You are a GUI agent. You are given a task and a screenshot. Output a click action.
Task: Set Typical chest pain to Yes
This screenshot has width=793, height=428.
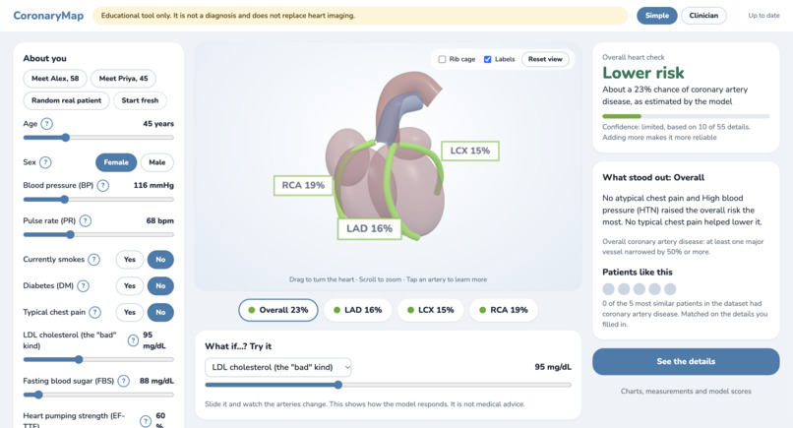[130, 312]
